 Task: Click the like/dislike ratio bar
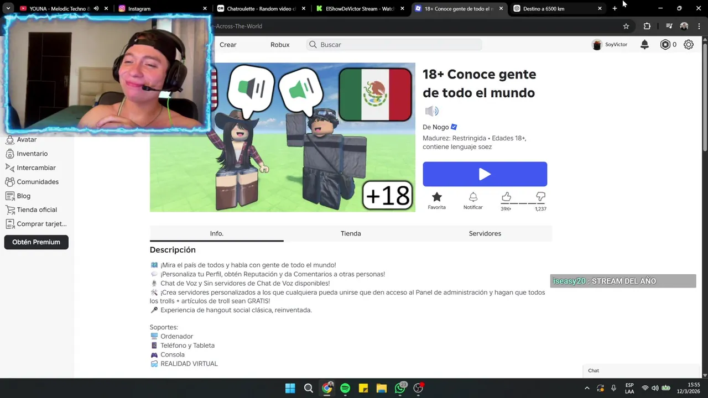pos(523,203)
